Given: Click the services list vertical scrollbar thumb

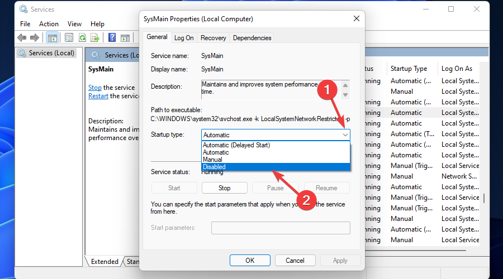Looking at the screenshot, I should tap(484, 198).
